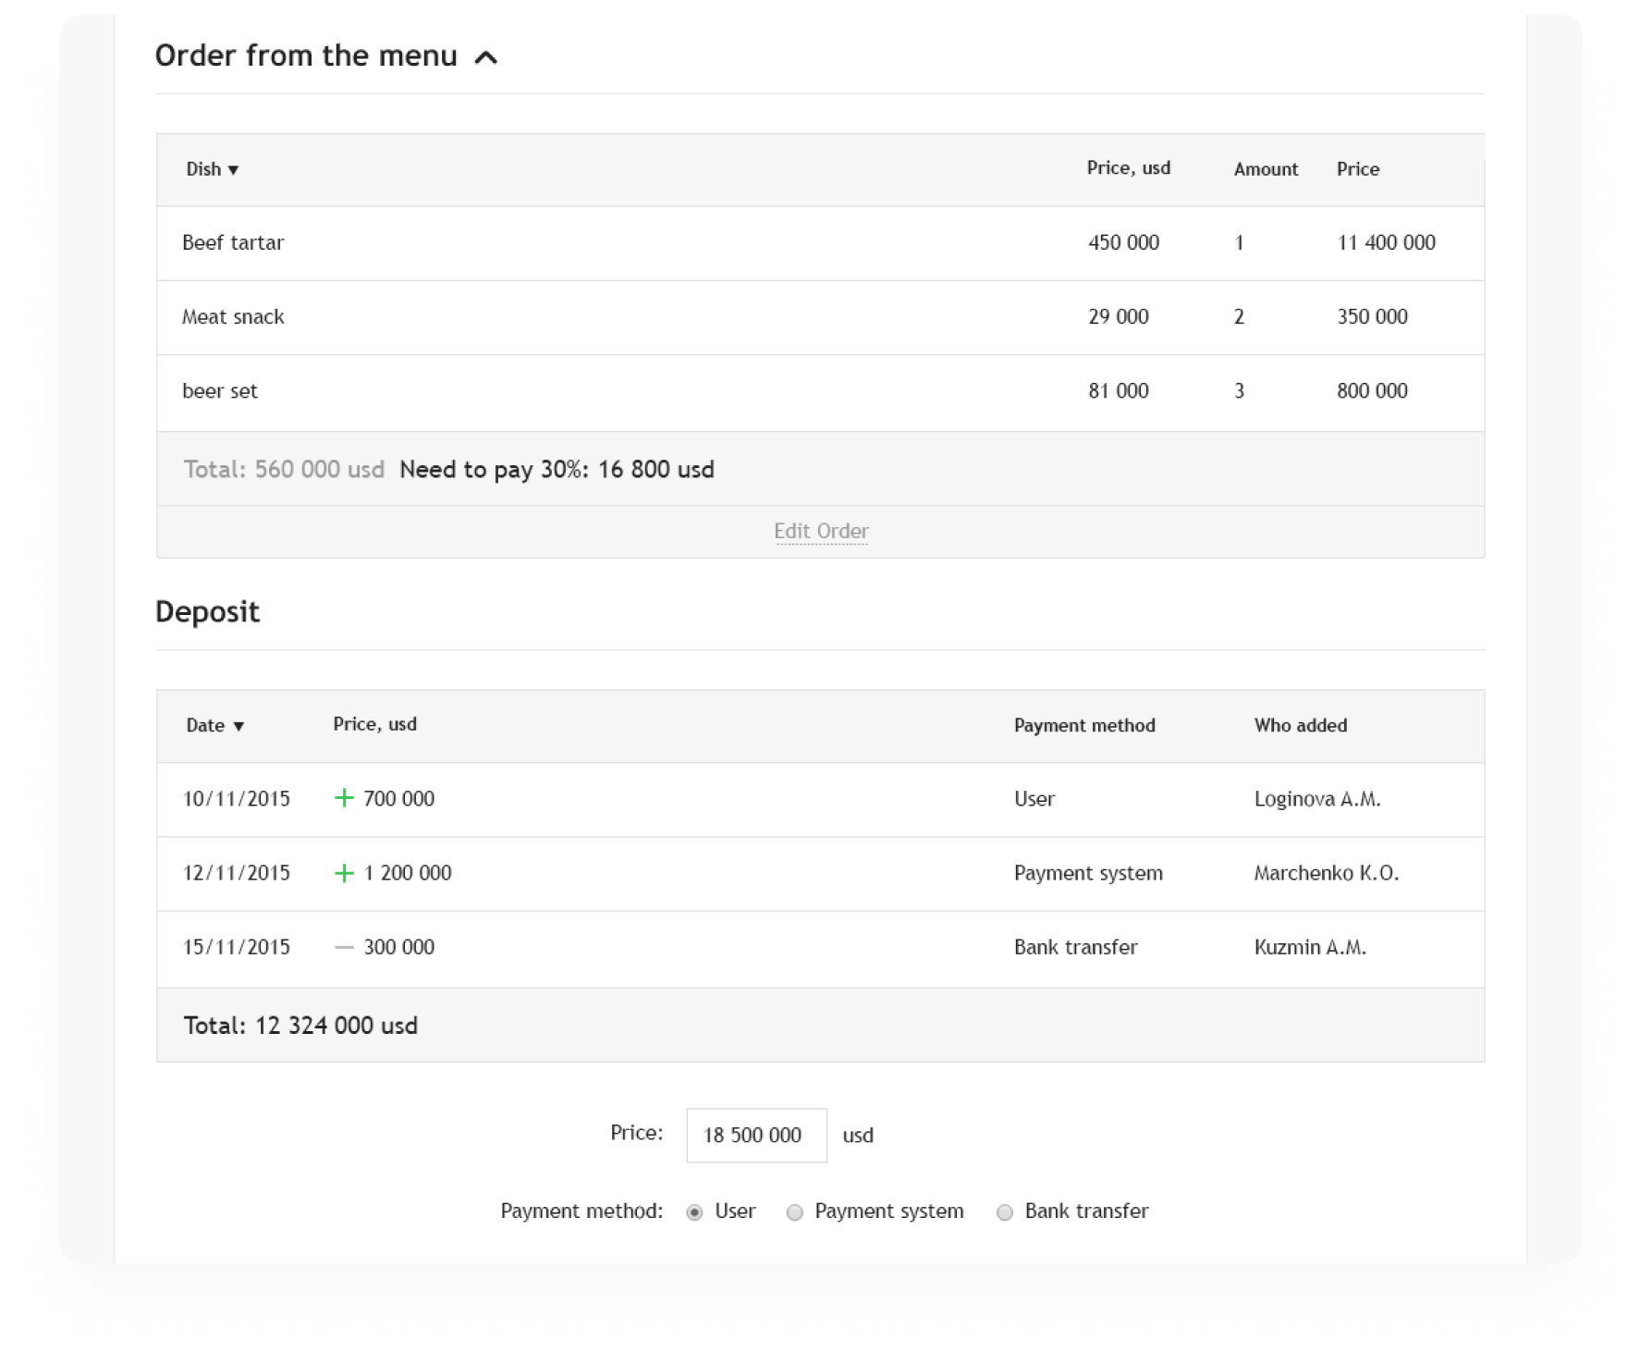1640x1365 pixels.
Task: Click the Payment method column header
Action: tap(1084, 726)
